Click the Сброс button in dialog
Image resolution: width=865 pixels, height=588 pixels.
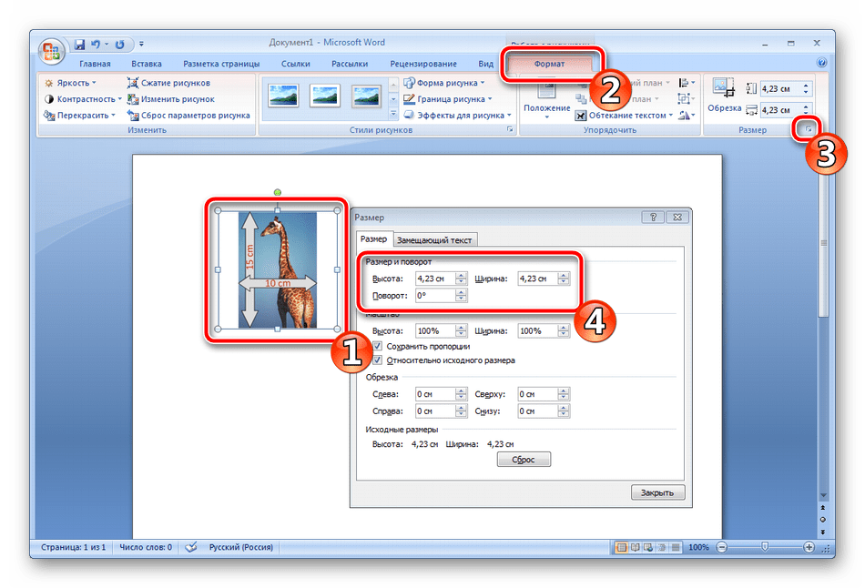[524, 460]
